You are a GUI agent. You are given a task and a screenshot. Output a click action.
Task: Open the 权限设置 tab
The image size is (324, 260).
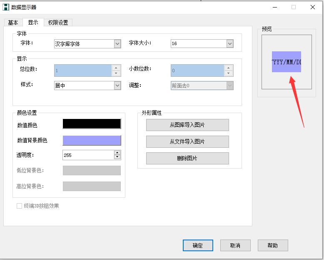[58, 23]
